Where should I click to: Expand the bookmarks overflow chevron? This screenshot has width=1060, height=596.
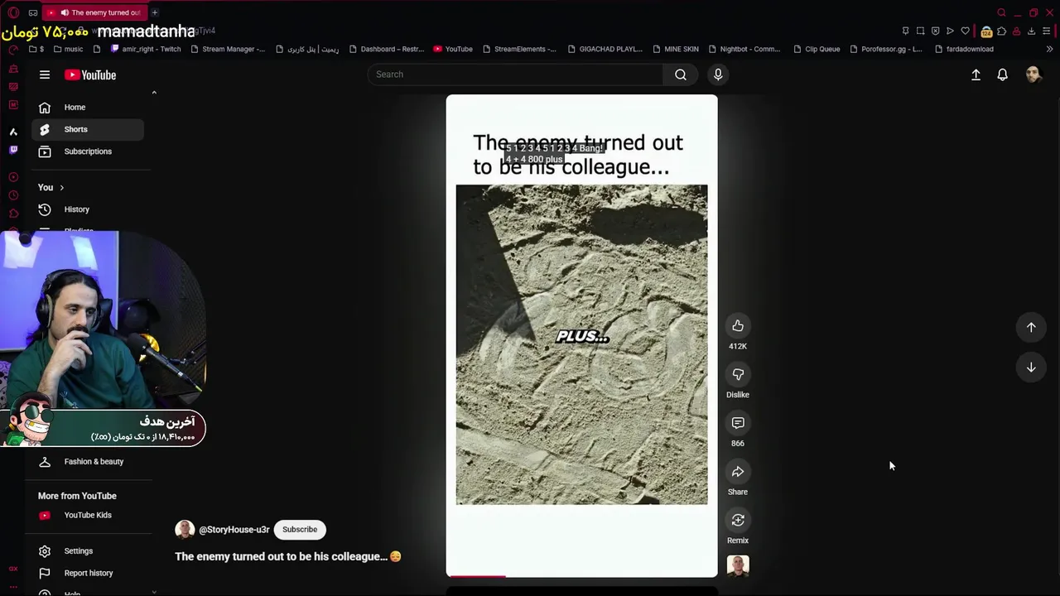point(1049,49)
